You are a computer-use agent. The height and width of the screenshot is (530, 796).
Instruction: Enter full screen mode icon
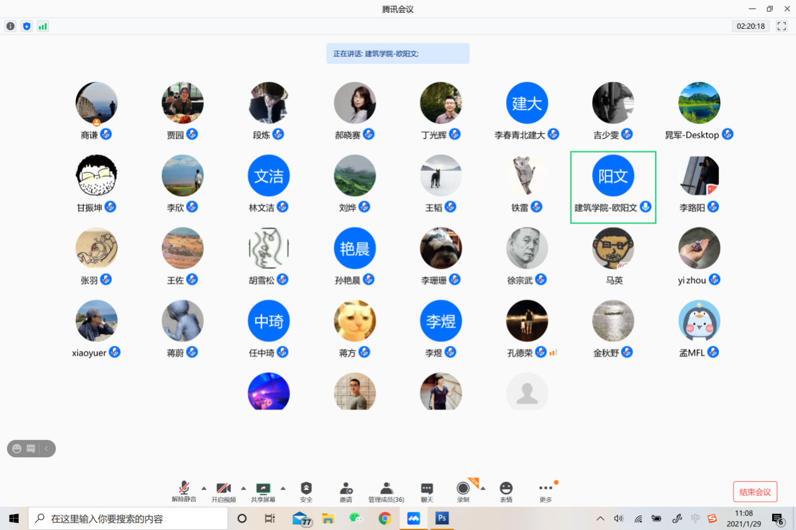[x=782, y=26]
